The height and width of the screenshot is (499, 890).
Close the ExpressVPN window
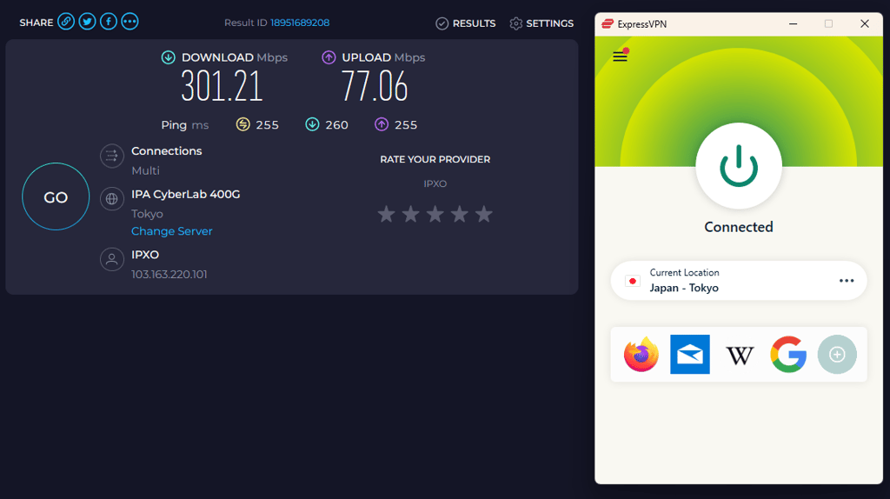865,23
